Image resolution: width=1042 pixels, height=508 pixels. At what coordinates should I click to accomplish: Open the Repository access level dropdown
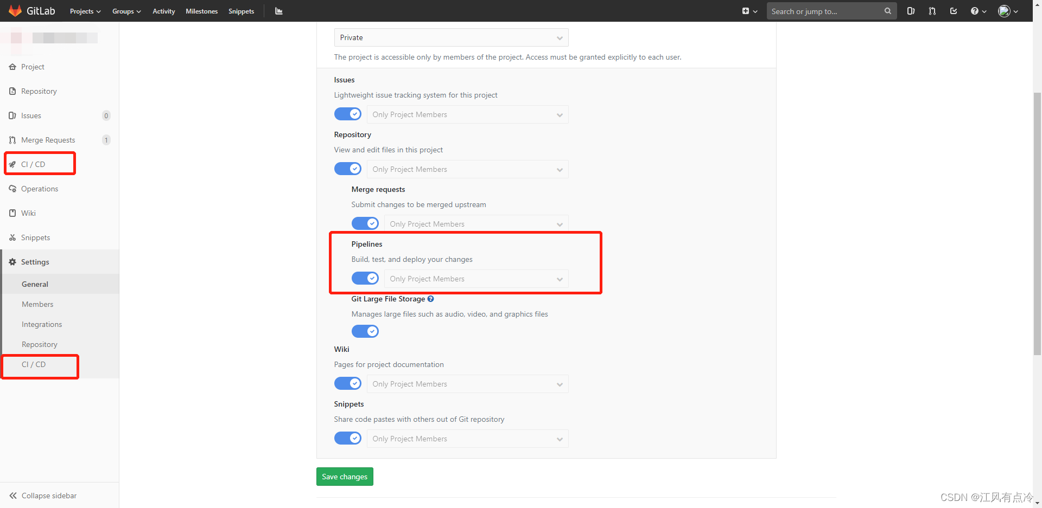(x=468, y=169)
